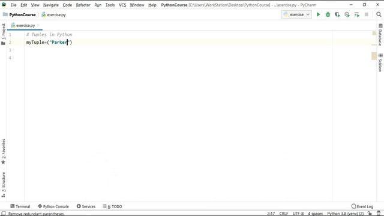The image size is (384, 216).
Task: Click the inspection status indicator atop the scrollbar
Action: (374, 34)
